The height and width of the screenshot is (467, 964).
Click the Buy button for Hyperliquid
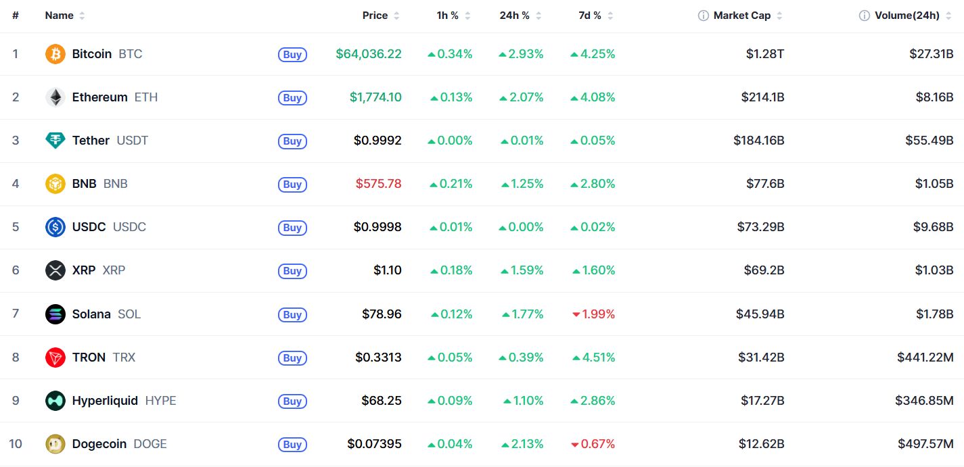click(x=292, y=401)
